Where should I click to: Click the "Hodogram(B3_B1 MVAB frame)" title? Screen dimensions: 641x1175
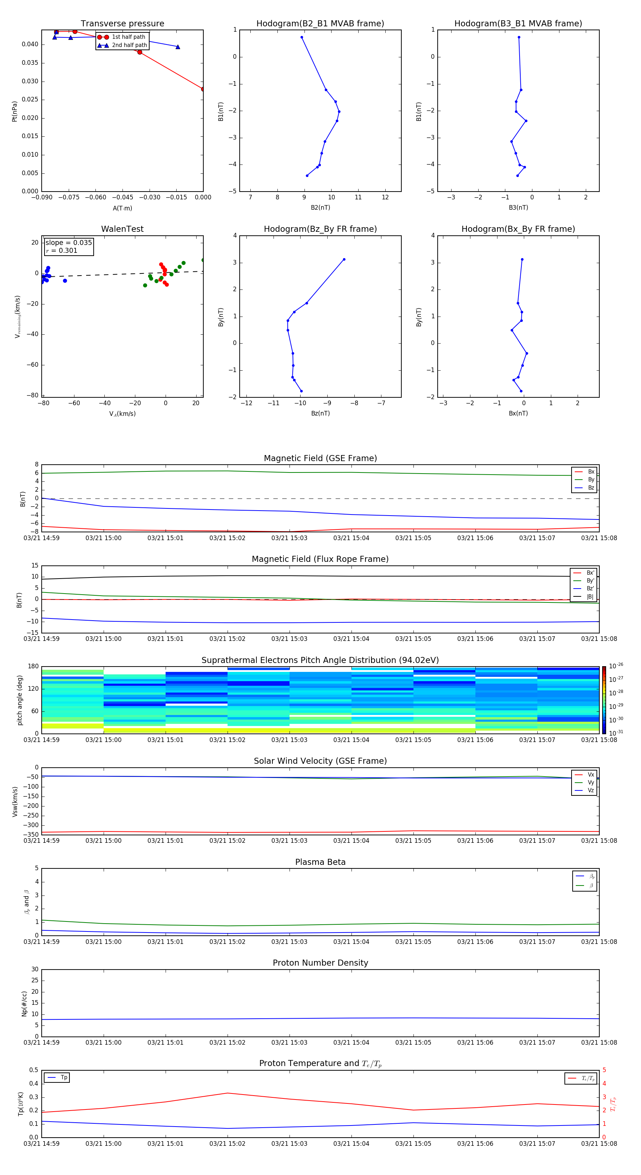[x=518, y=24]
